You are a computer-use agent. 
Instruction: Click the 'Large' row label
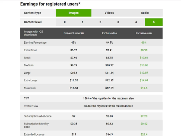27,73
